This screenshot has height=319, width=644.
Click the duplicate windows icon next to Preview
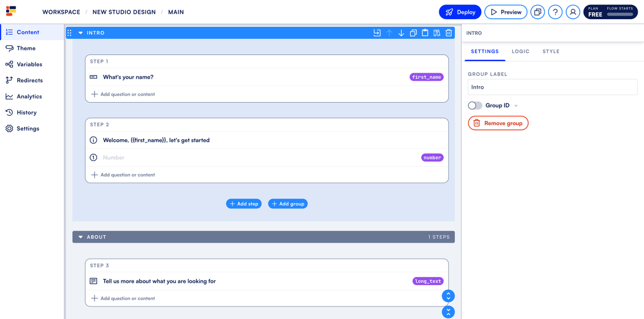[537, 12]
